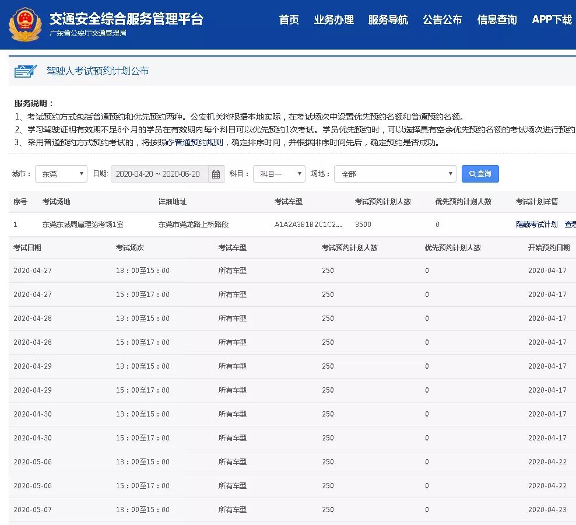Click the blue 查询 search button
The image size is (576, 525).
pos(480,173)
